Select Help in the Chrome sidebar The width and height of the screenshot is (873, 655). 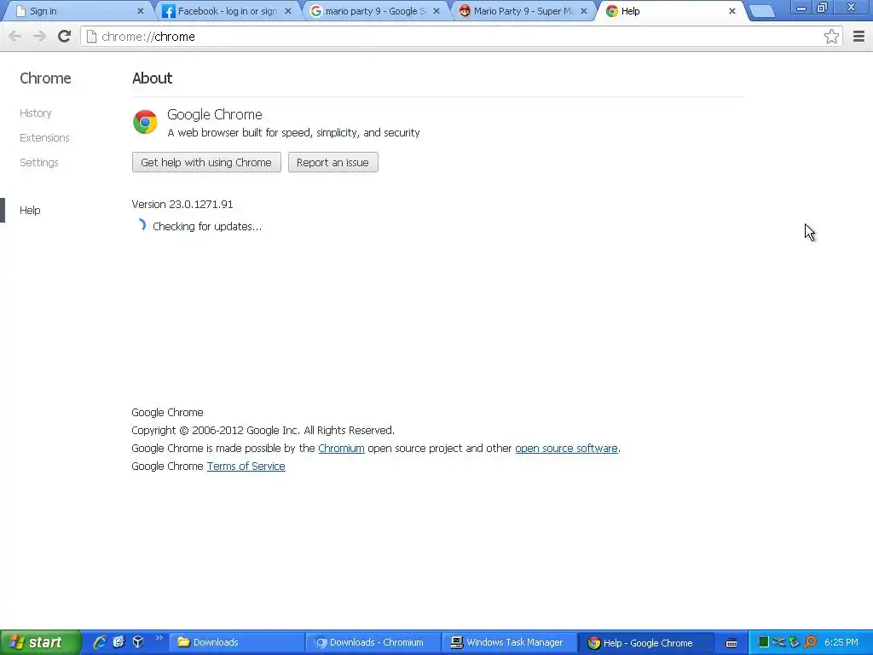30,211
